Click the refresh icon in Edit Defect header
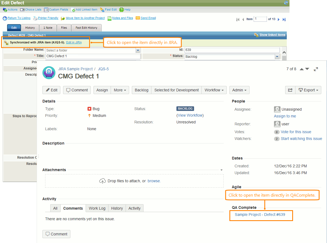 [286, 3]
